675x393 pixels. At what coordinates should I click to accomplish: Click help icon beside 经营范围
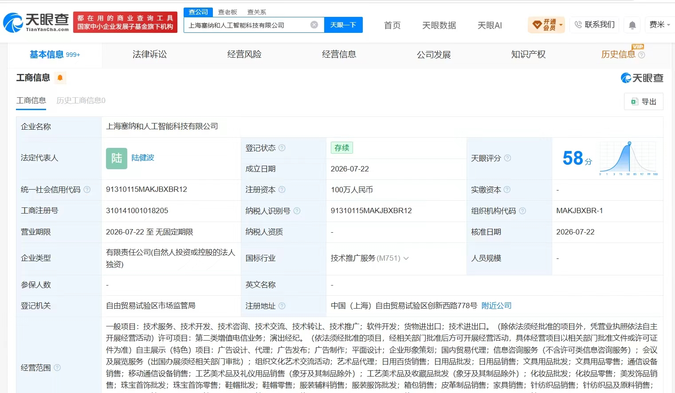[57, 368]
